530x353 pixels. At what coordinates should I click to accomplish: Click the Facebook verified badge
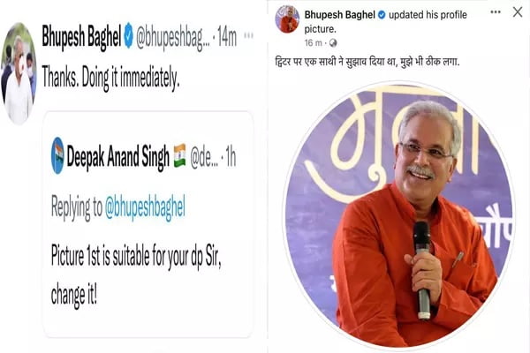coord(382,15)
